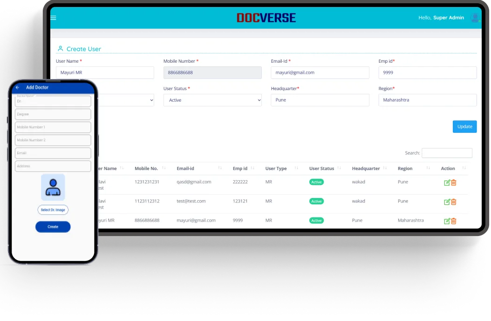Open the User Status dropdown showing Active
The height and width of the screenshot is (321, 491).
click(212, 100)
